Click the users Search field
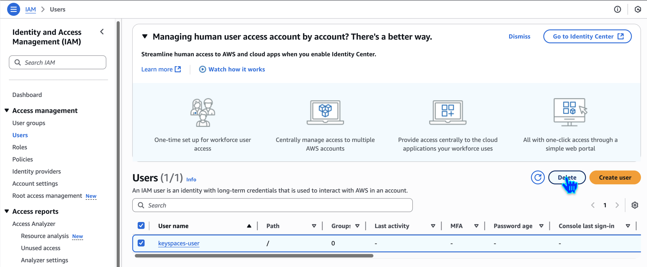The image size is (647, 267). point(273,205)
